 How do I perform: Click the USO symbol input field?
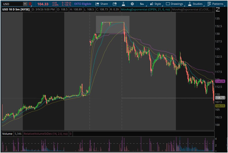point(12,4)
